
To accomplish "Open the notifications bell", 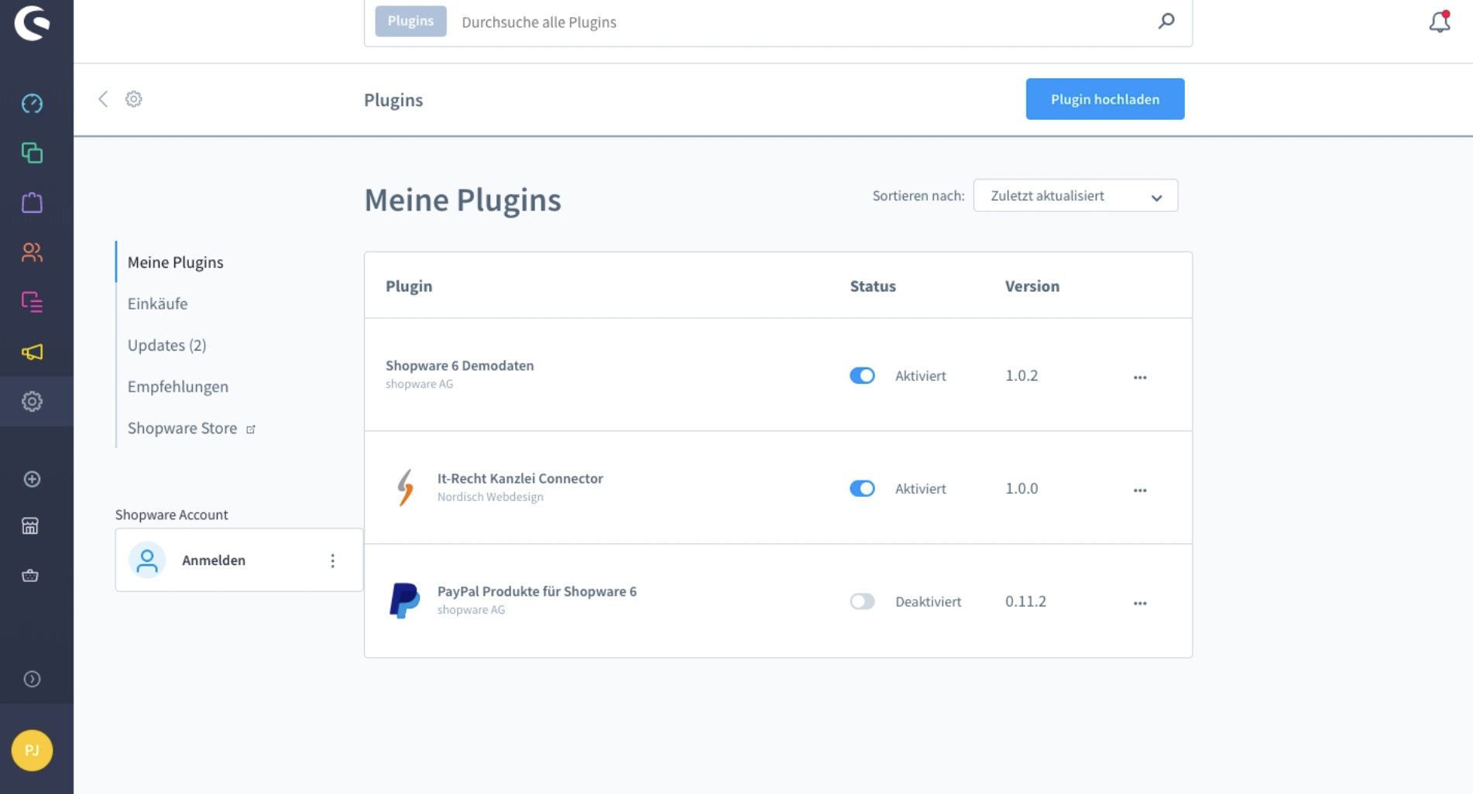I will click(x=1440, y=22).
